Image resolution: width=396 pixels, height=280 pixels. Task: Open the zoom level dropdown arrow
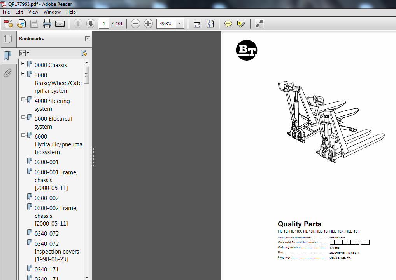click(x=180, y=24)
